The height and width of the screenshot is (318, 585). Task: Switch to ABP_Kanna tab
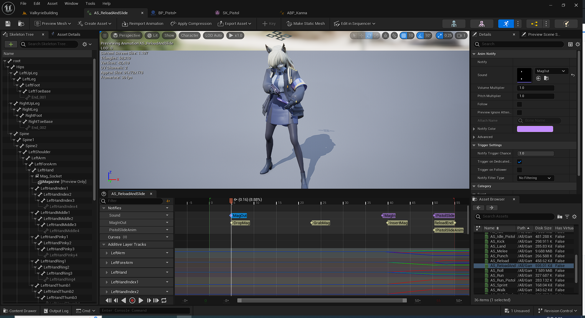(297, 13)
